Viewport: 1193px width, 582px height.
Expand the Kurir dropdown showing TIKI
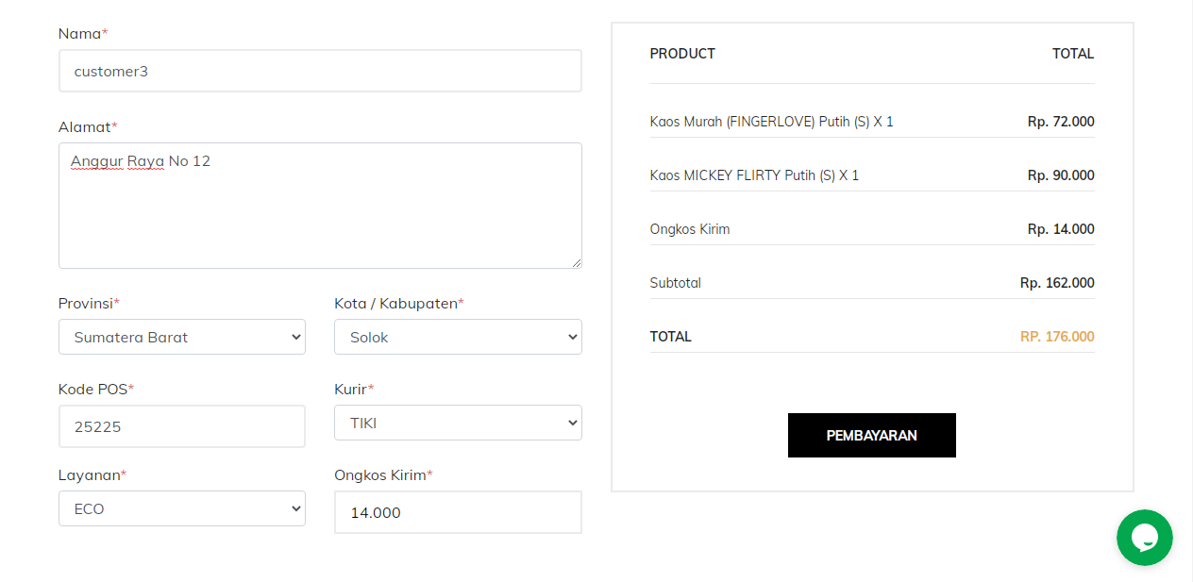(458, 423)
